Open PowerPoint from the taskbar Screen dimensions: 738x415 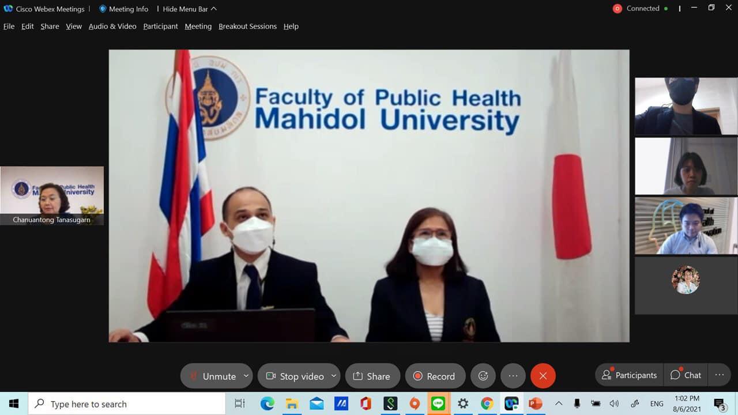pyautogui.click(x=536, y=403)
